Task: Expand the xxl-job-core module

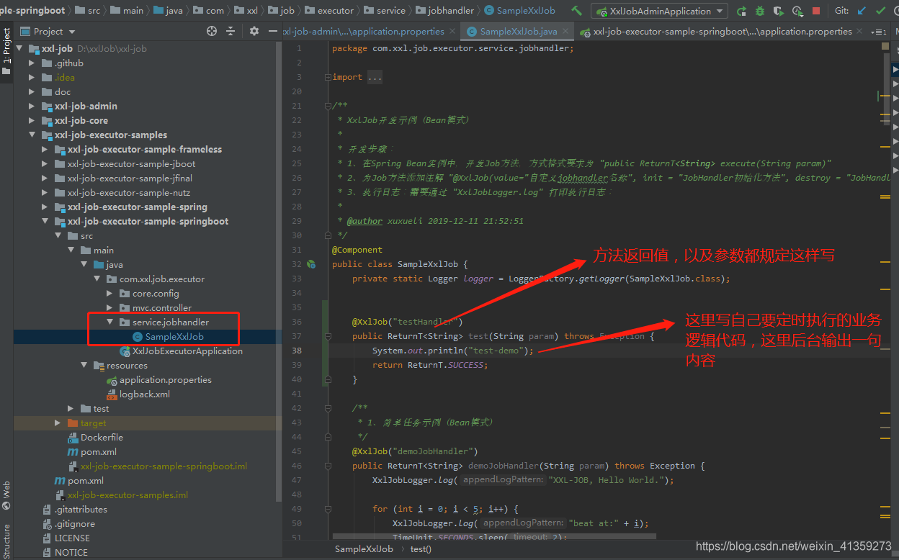Action: click(32, 121)
